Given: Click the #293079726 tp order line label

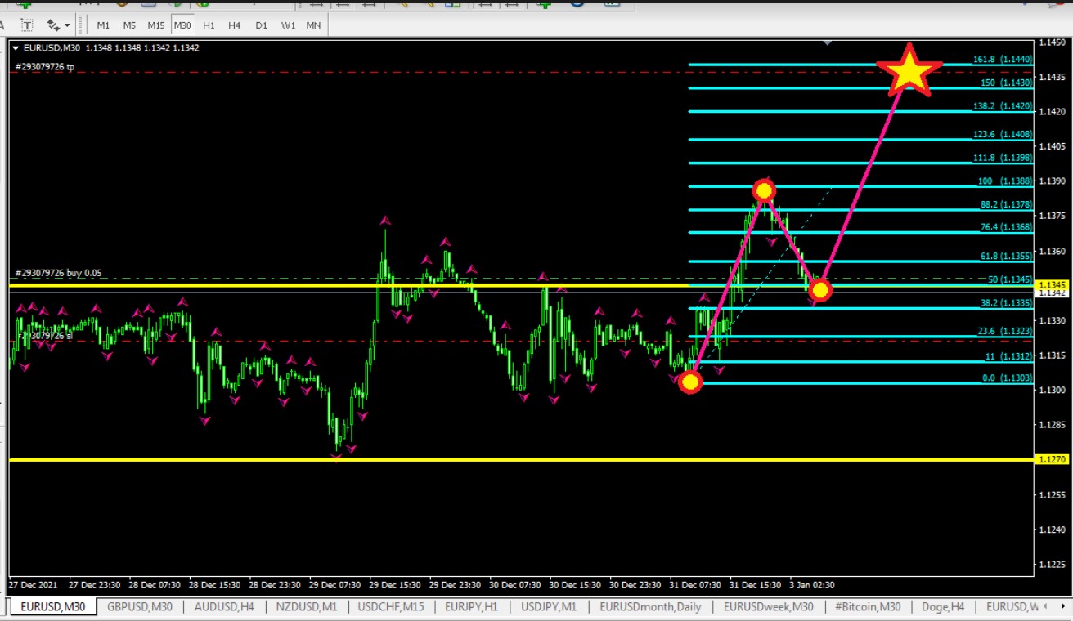Looking at the screenshot, I should [x=45, y=67].
